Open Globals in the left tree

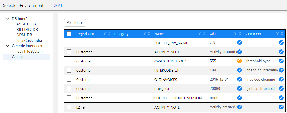click(18, 57)
